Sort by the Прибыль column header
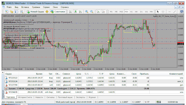The height and width of the screenshot is (105, 186). tap(143, 74)
